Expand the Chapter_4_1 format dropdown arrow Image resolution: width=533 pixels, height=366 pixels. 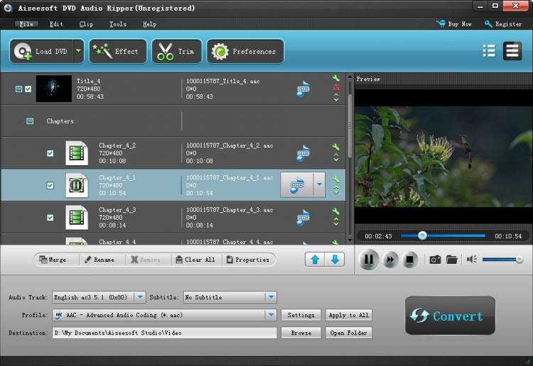(x=319, y=184)
